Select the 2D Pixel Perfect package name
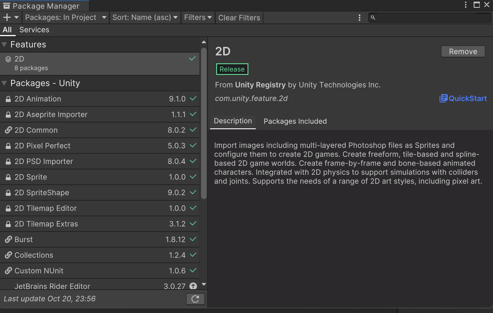 click(x=42, y=146)
